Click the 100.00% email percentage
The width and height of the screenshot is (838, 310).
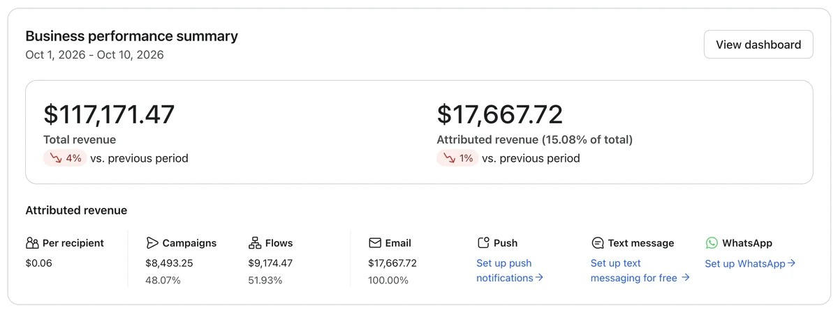388,280
